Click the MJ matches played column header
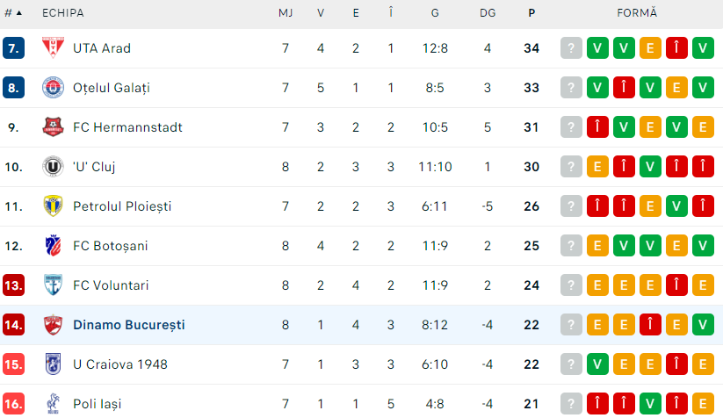723x418 pixels. (286, 13)
